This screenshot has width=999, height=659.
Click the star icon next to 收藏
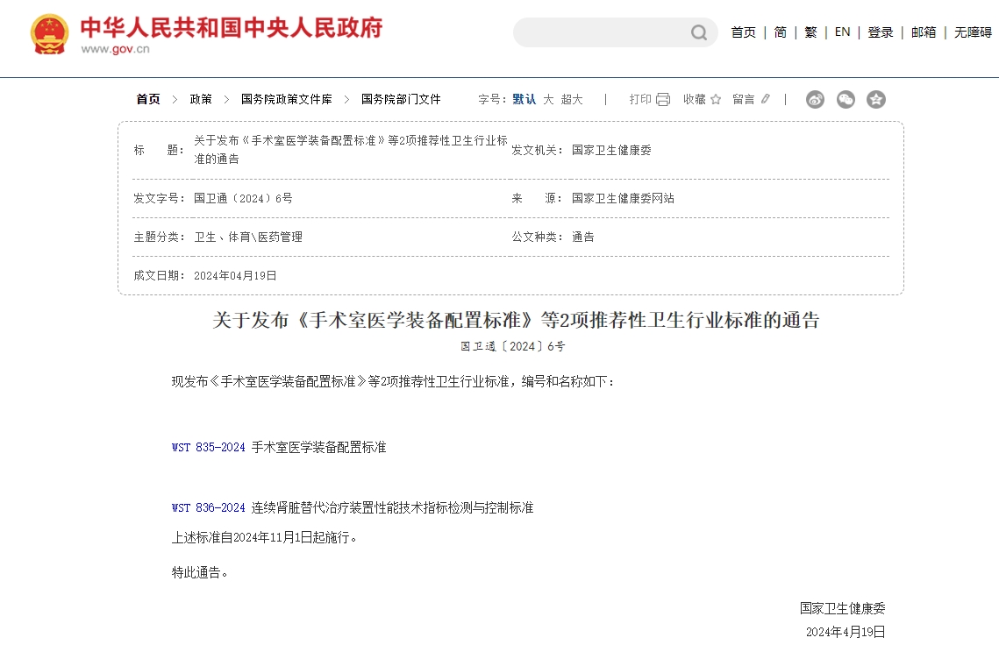(x=716, y=99)
